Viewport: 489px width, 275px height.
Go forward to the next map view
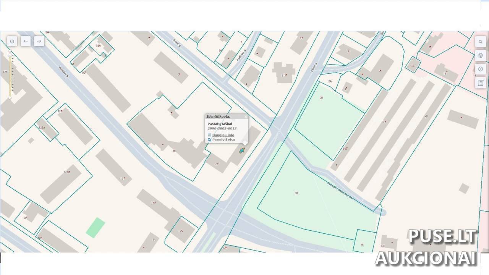[39, 41]
